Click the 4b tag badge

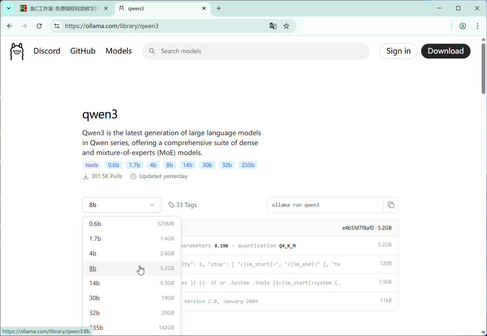(x=153, y=165)
